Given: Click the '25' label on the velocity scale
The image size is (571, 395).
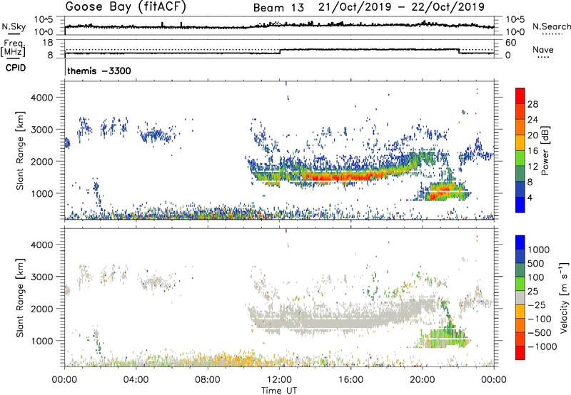Looking at the screenshot, I should [x=532, y=292].
